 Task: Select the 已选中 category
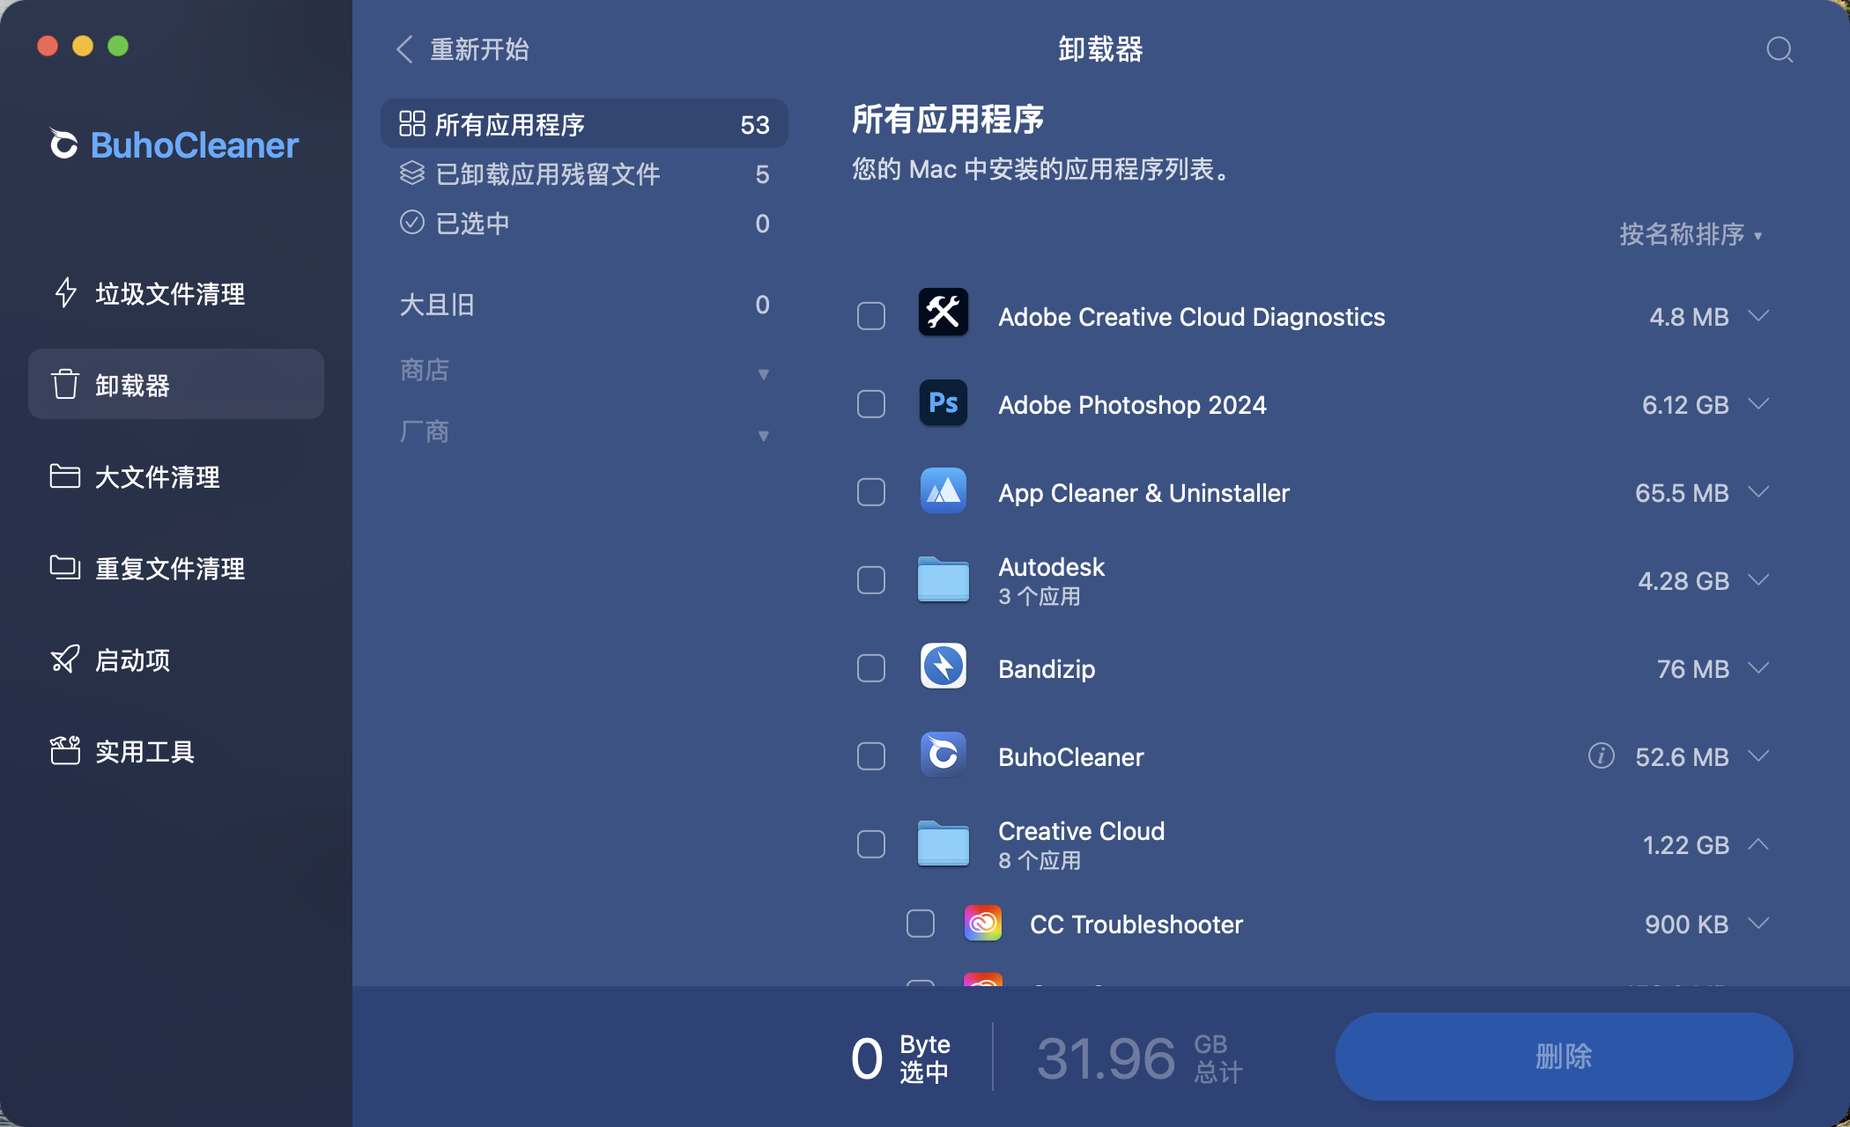pyautogui.click(x=584, y=223)
